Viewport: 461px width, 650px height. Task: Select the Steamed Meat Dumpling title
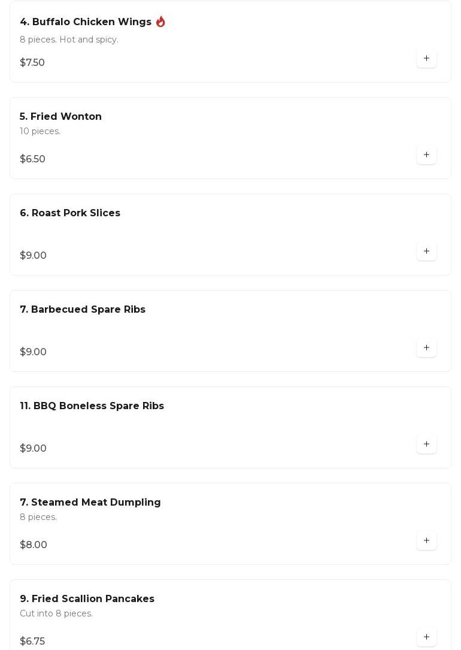[x=90, y=503]
